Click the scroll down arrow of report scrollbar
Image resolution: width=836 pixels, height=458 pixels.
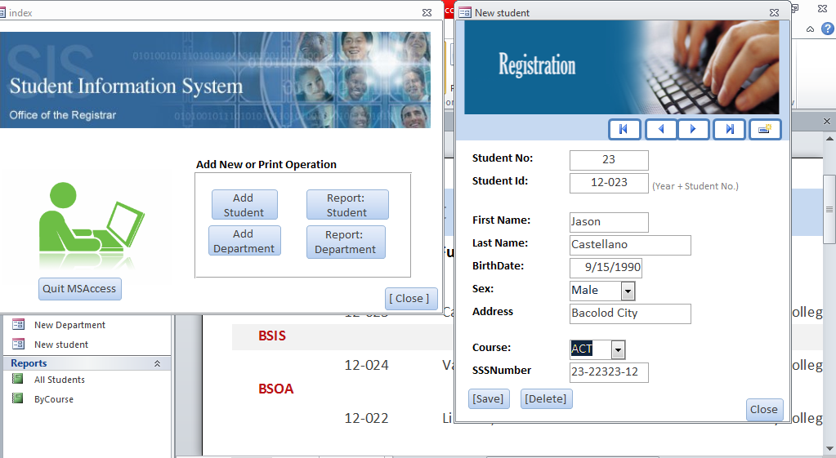[829, 449]
